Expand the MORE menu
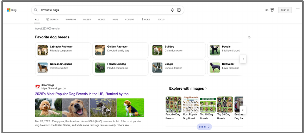The height and width of the screenshot is (133, 304). 146,20
